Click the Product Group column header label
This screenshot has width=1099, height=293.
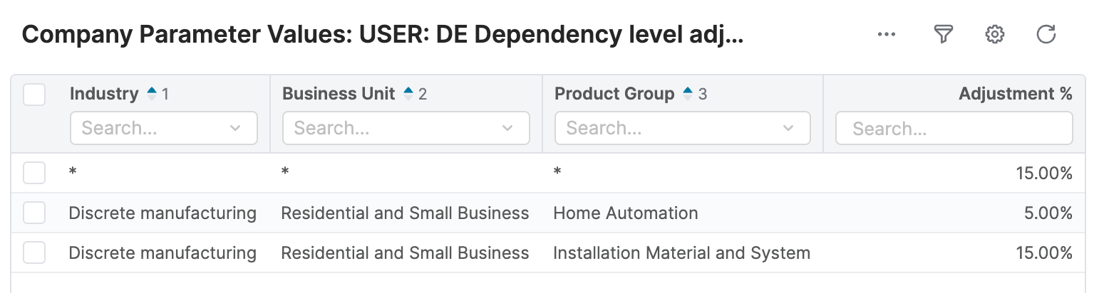point(614,94)
